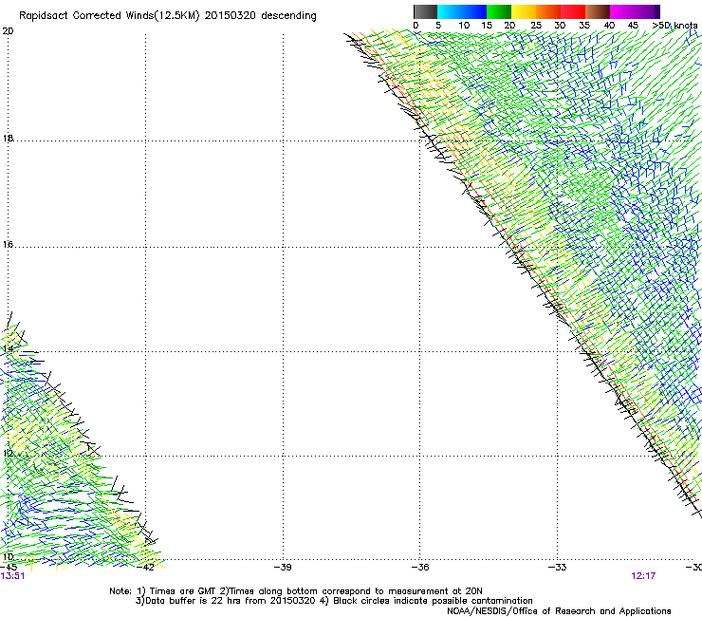
Task: Click the 'Data buffer is 22 hrs' footnote line
Action: pyautogui.click(x=334, y=601)
